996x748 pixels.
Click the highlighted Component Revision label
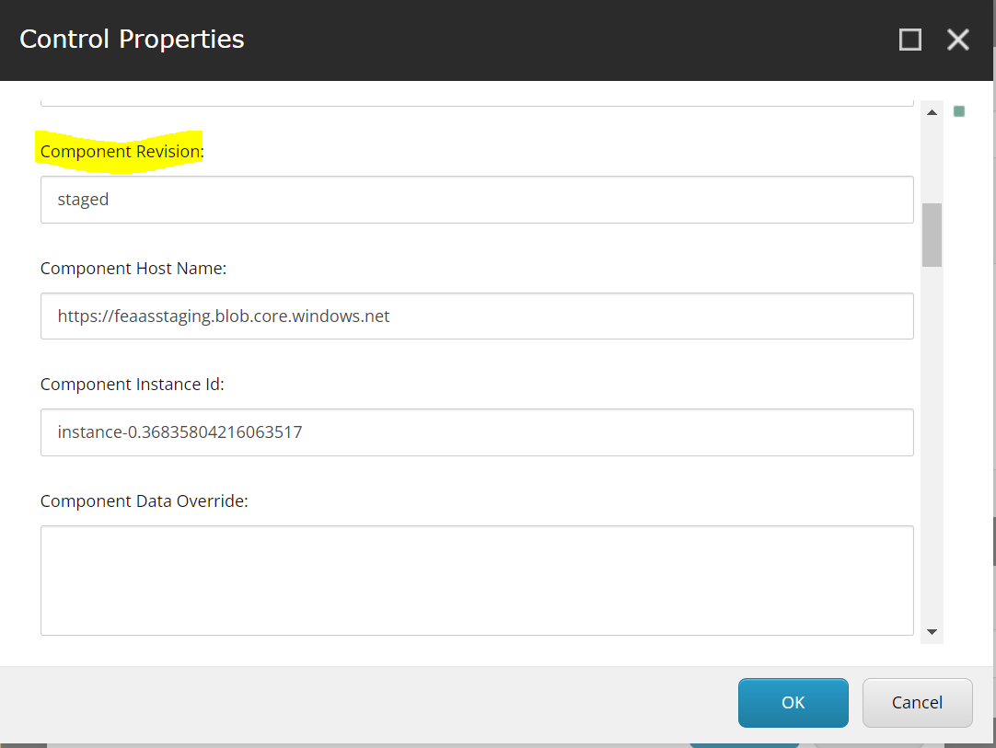pos(122,152)
